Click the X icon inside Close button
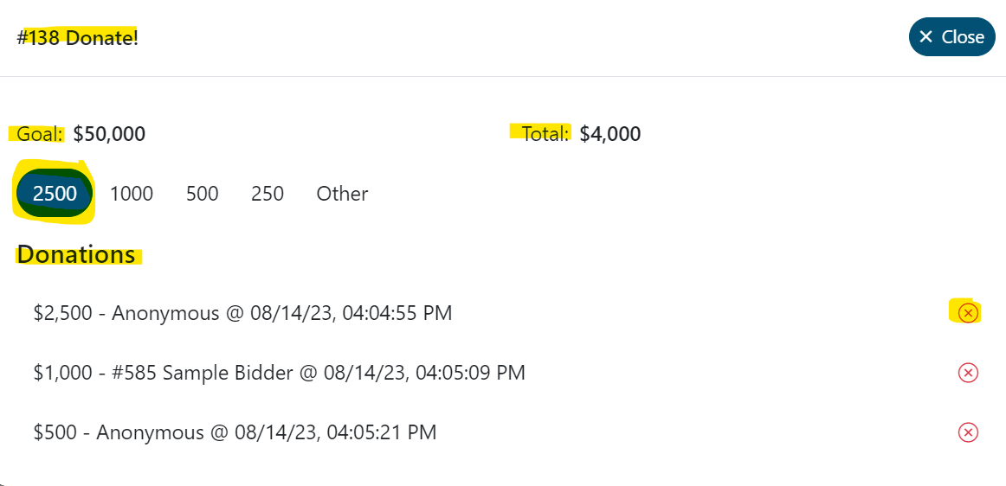Image resolution: width=1006 pixels, height=486 pixels. click(926, 37)
